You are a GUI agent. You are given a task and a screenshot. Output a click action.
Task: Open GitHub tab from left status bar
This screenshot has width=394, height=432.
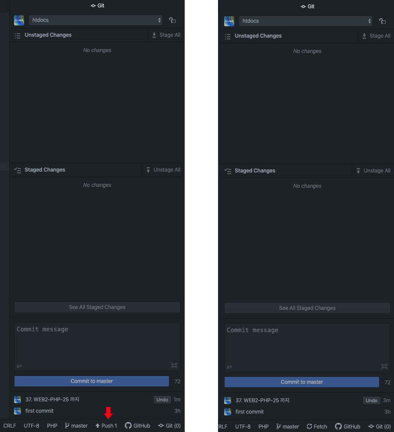pyautogui.click(x=137, y=426)
